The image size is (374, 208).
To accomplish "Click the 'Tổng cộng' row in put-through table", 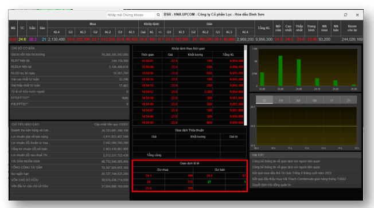I will point(189,155).
